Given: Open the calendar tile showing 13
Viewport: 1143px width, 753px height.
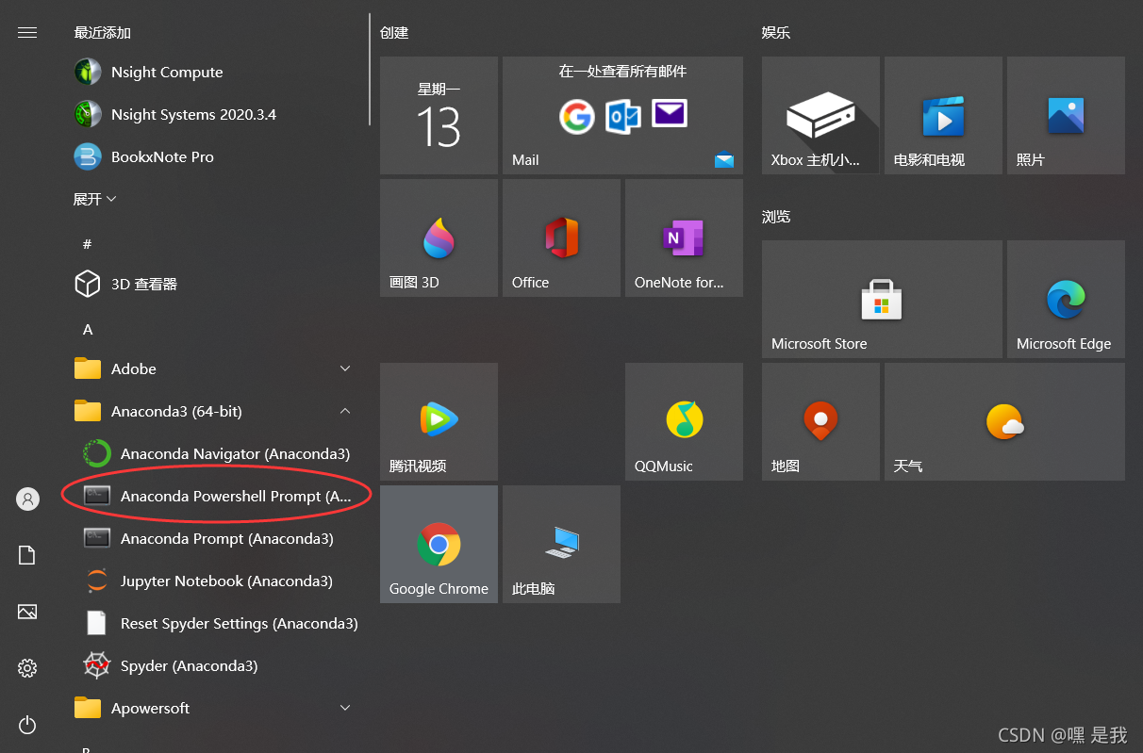Looking at the screenshot, I should pyautogui.click(x=439, y=115).
